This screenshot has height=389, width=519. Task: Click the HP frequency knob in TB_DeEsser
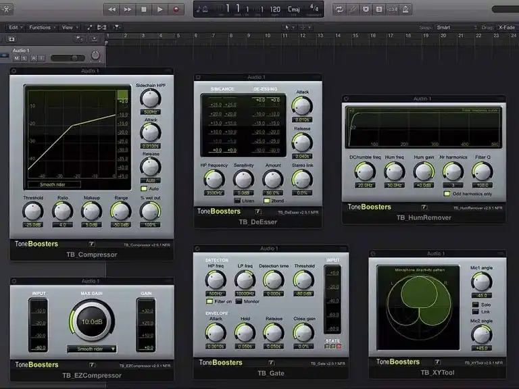tap(214, 180)
